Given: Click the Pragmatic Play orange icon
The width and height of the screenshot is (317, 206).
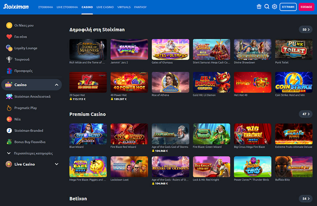Looking at the screenshot, I should [x=9, y=108].
